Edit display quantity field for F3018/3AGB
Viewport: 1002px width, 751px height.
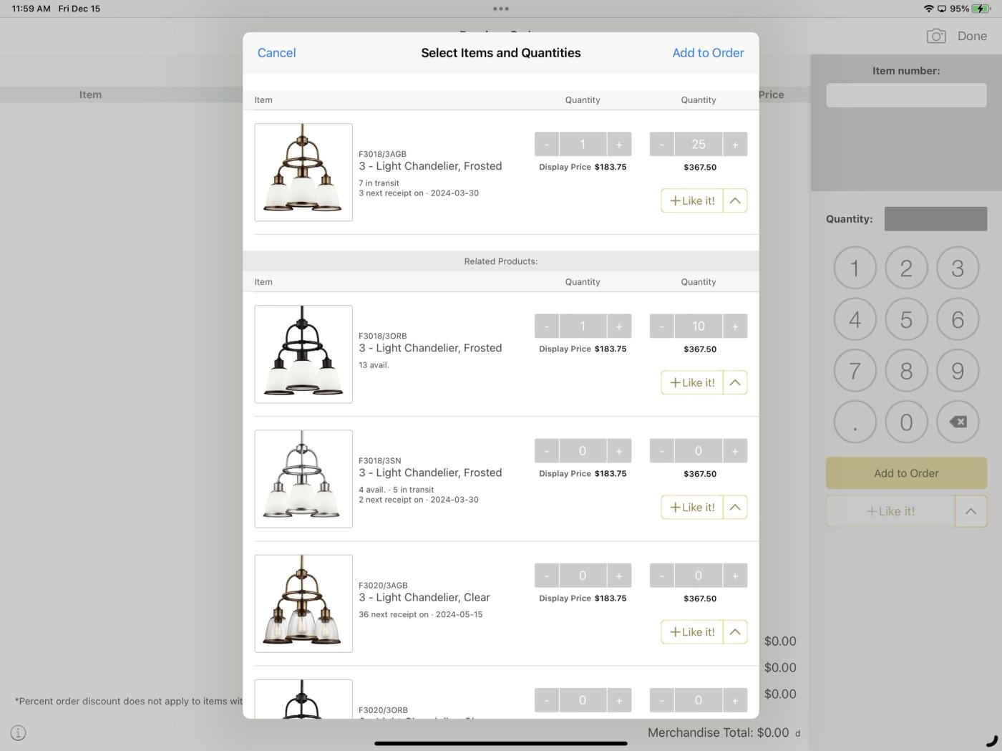pyautogui.click(x=583, y=144)
